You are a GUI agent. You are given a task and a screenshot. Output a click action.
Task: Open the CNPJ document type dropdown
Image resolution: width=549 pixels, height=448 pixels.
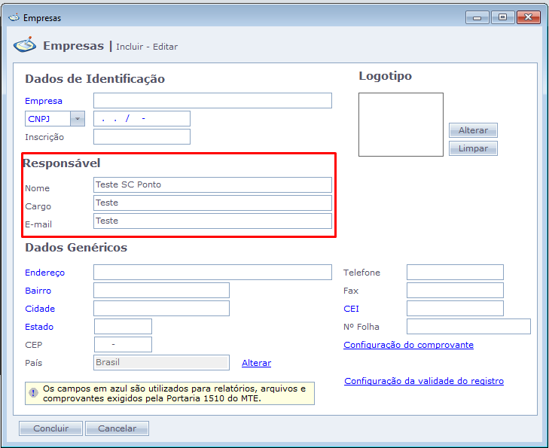click(77, 119)
